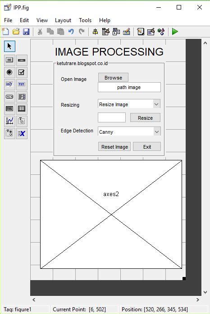Open the Property Inspector toolbar icon
This screenshot has width=210, height=314.
pyautogui.click(x=151, y=32)
